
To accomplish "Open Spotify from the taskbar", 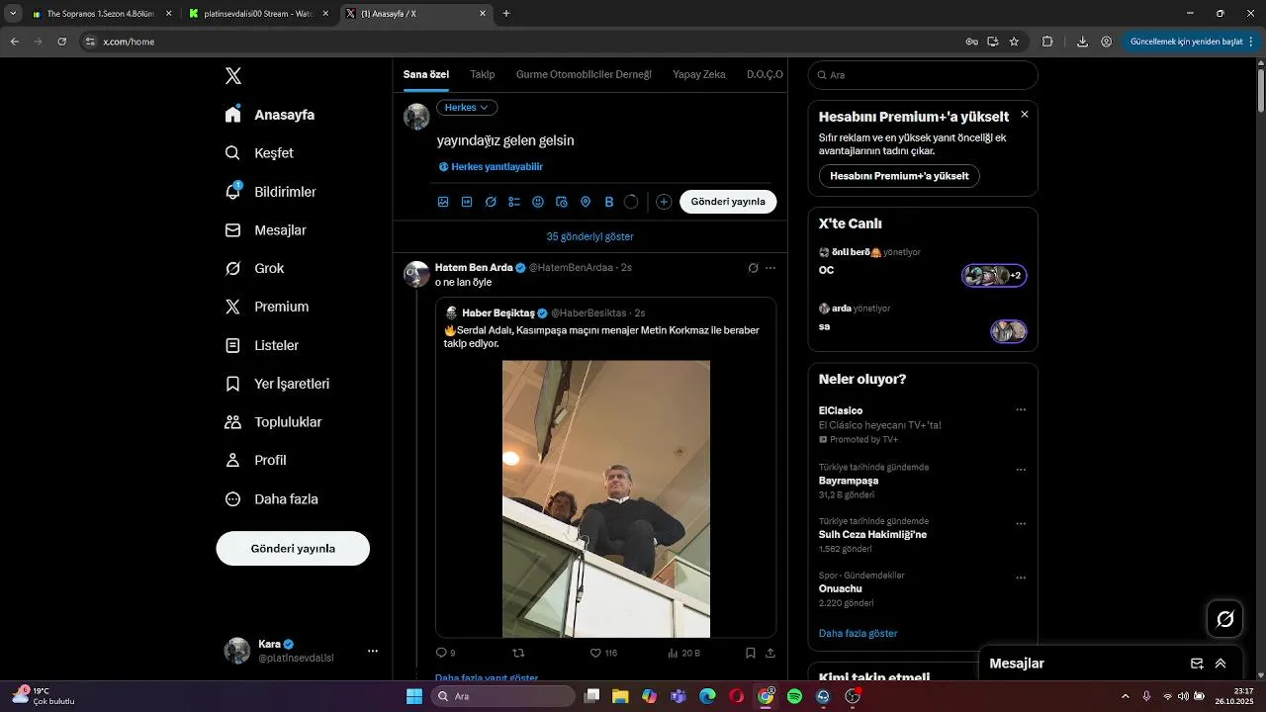I will (794, 696).
